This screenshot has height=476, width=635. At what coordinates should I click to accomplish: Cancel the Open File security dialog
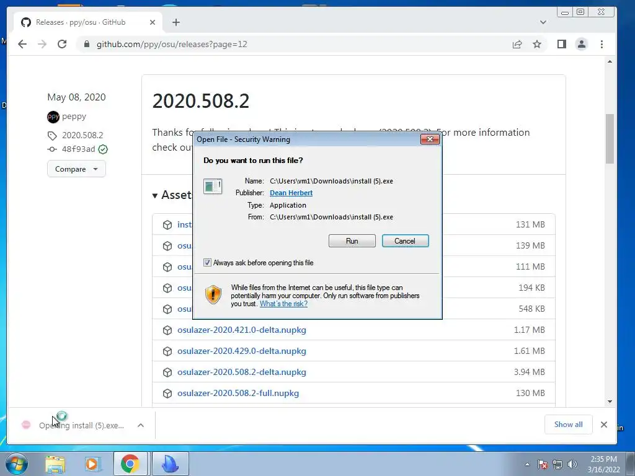coord(405,241)
